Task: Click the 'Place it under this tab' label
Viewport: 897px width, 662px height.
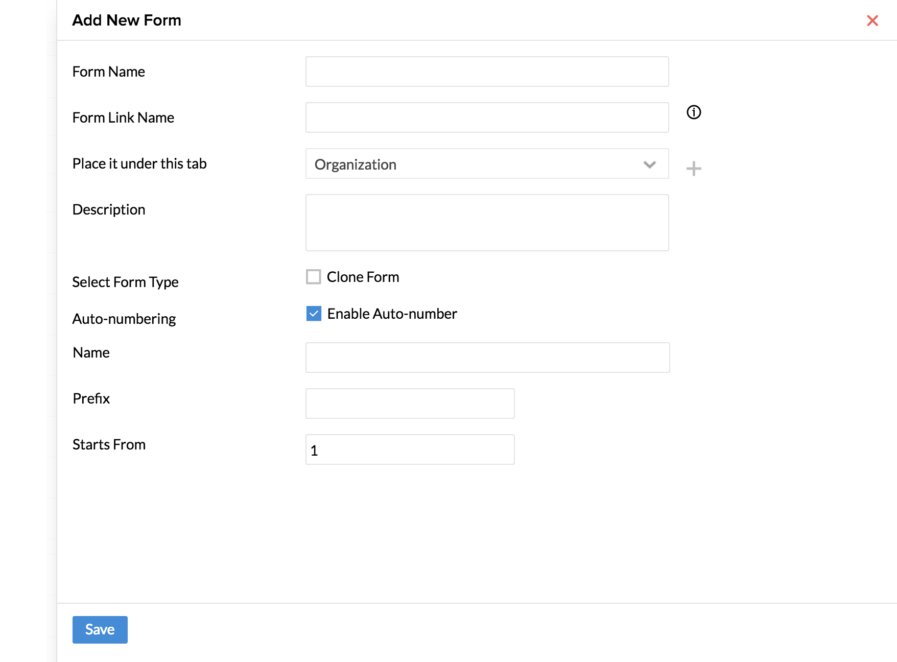Action: coord(139,163)
